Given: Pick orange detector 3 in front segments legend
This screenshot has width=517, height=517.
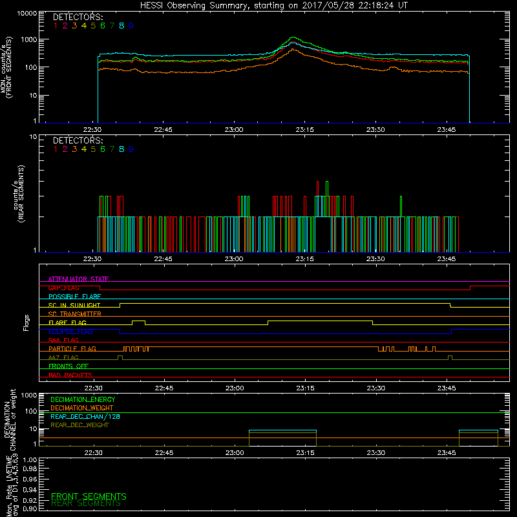Looking at the screenshot, I should [74, 26].
